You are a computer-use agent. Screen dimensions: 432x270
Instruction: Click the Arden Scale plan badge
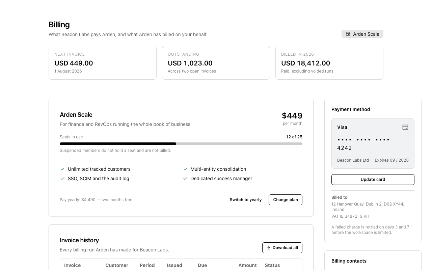[362, 34]
